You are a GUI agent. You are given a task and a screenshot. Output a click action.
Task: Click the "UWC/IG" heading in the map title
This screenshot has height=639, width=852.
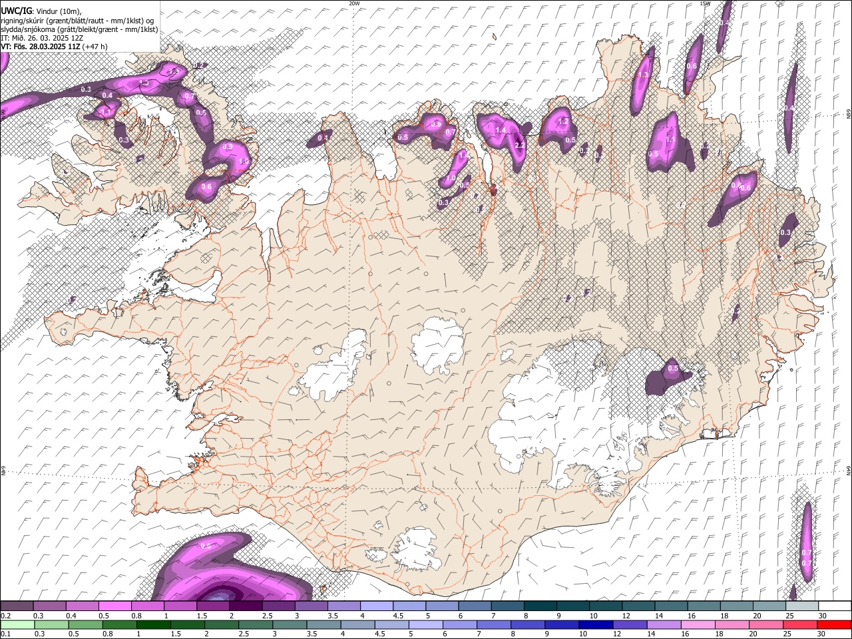pos(16,11)
